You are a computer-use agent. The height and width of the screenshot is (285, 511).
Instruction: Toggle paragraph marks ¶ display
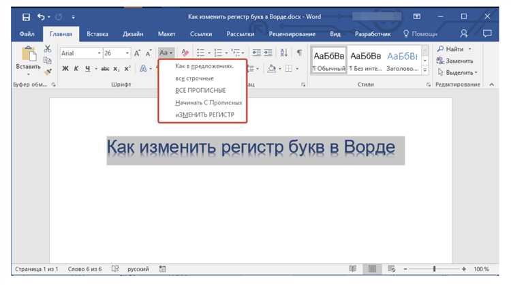[x=300, y=52]
